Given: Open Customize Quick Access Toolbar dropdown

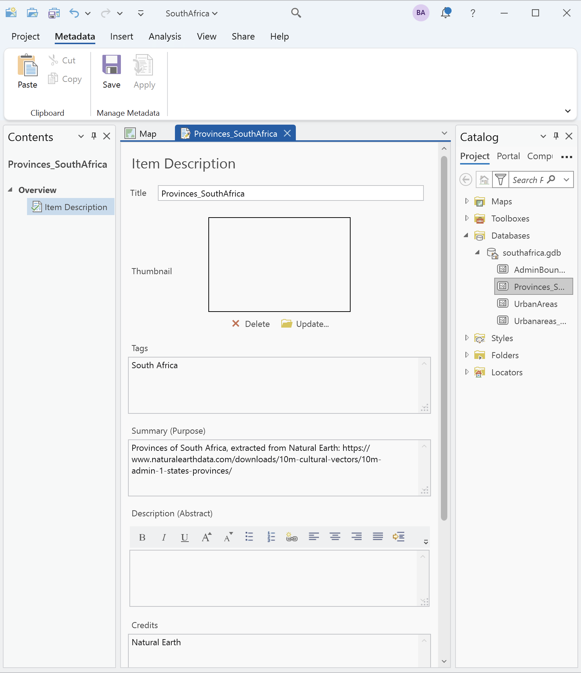Looking at the screenshot, I should pos(141,14).
